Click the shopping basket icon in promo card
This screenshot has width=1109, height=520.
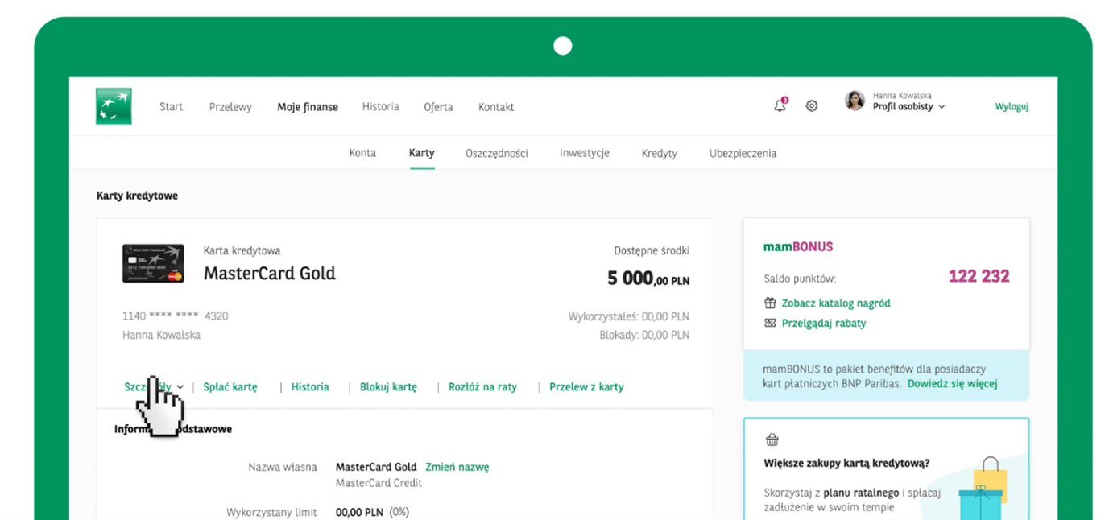tap(772, 440)
